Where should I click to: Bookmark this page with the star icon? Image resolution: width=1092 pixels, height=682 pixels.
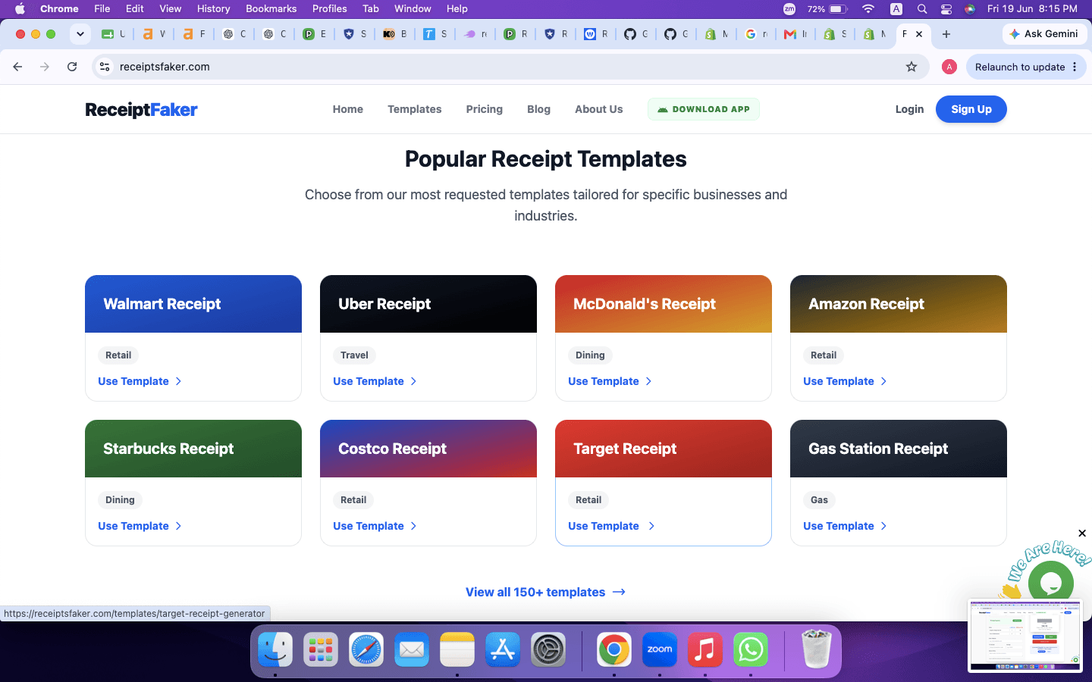pos(912,67)
